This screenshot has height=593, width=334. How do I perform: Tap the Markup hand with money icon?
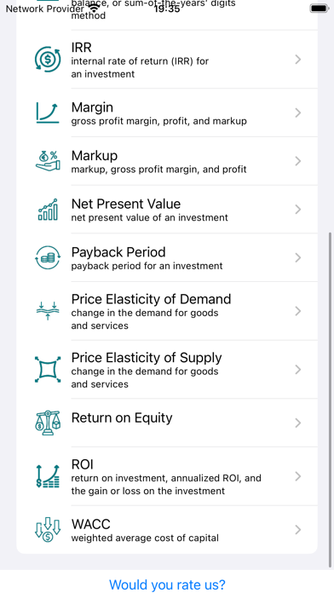coord(48,161)
